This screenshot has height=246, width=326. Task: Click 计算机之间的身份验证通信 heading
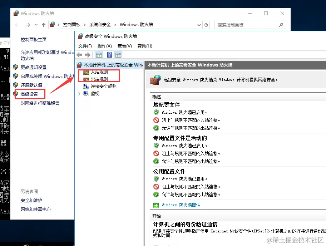185,225
